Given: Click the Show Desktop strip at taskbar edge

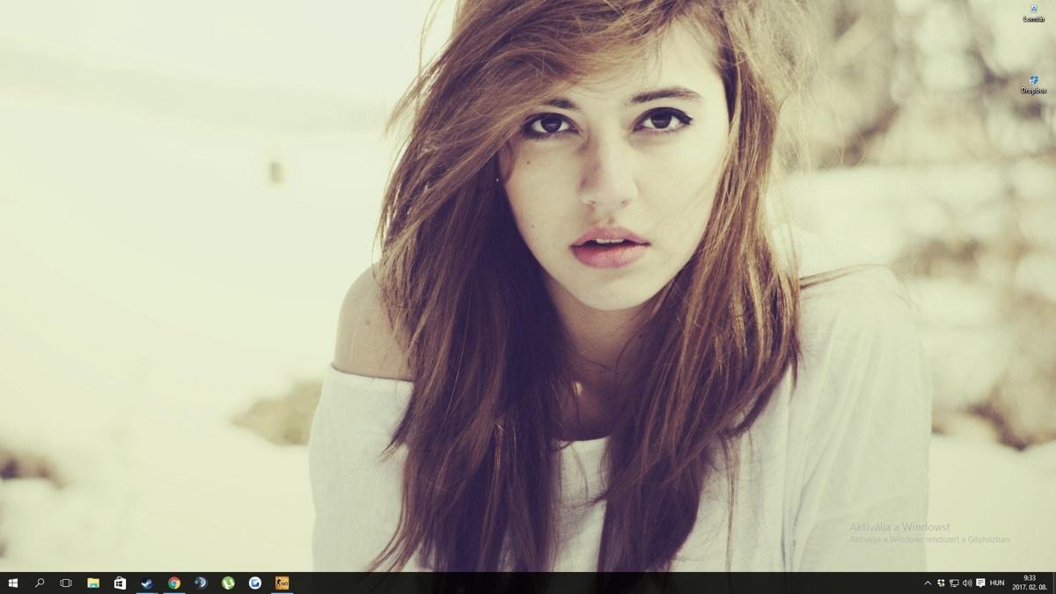Looking at the screenshot, I should 1053,583.
